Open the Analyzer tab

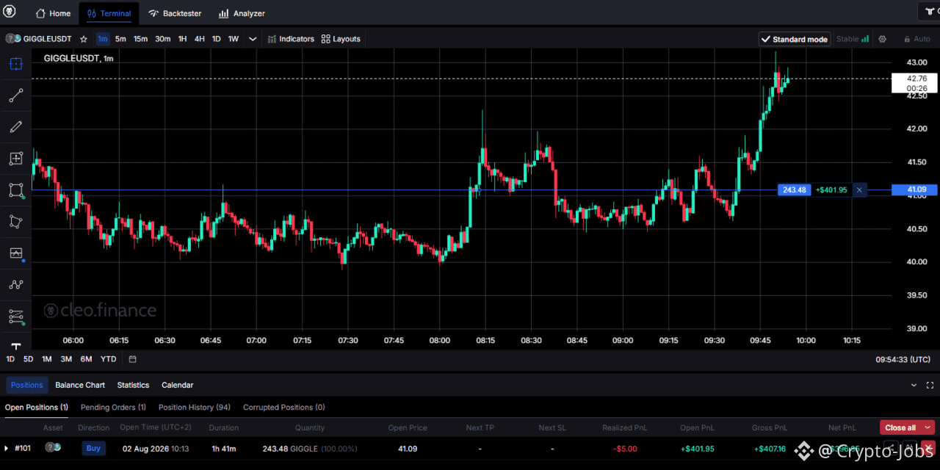pyautogui.click(x=242, y=13)
